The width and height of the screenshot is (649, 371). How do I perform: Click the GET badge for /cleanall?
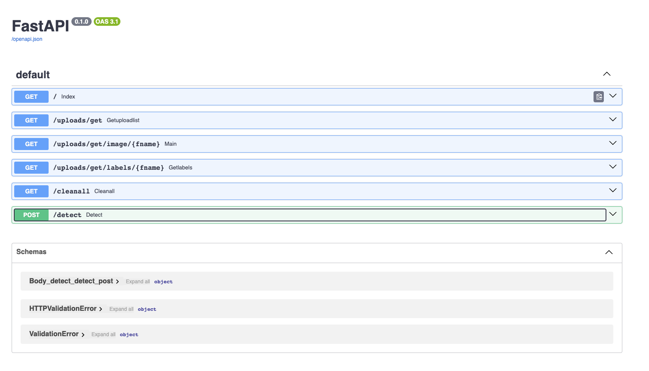[x=31, y=191]
